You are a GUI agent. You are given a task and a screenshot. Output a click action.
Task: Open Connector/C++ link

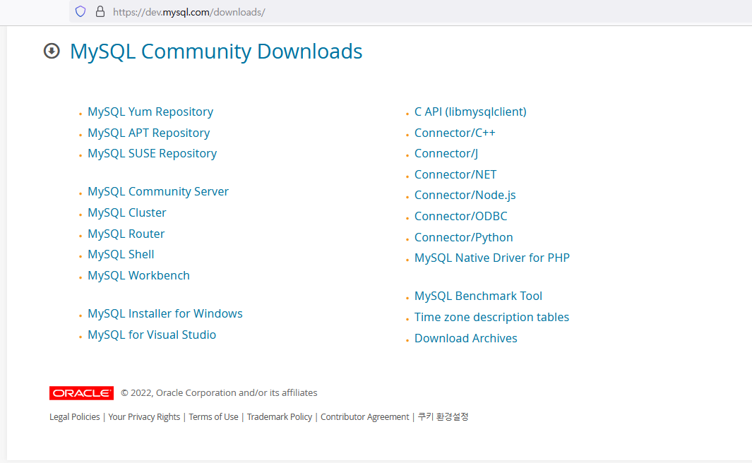(455, 133)
